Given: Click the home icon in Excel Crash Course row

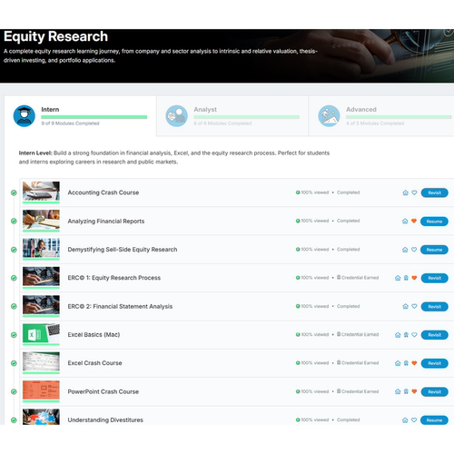Looking at the screenshot, I should point(398,363).
